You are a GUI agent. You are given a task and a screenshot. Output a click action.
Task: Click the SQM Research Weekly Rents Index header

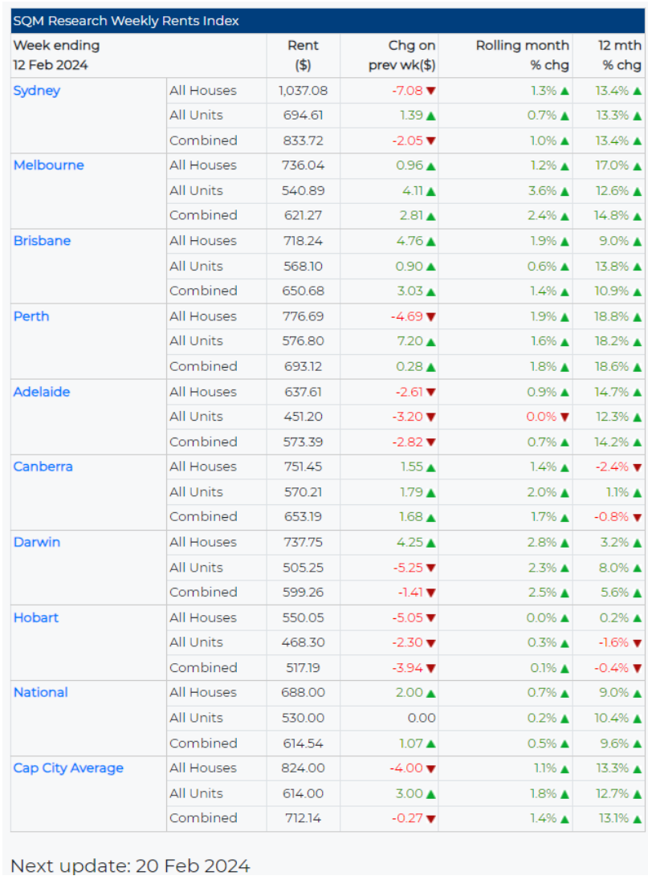pyautogui.click(x=328, y=21)
